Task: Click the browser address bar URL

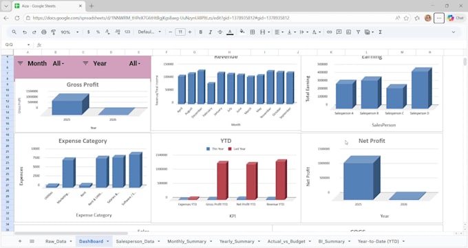Action: pyautogui.click(x=161, y=18)
